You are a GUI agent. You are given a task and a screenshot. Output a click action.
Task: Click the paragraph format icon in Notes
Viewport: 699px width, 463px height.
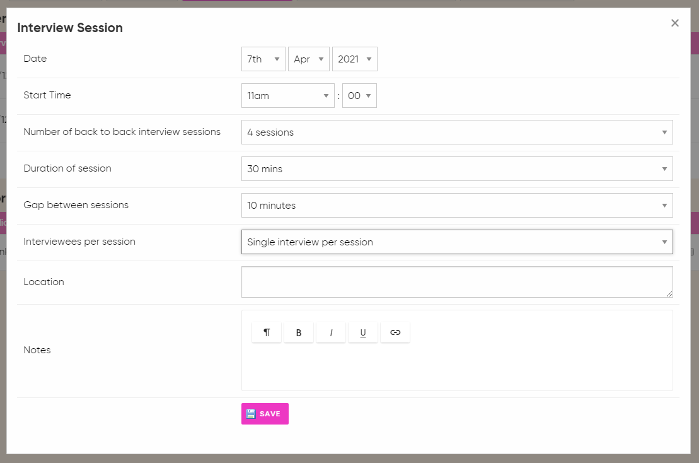click(x=267, y=332)
